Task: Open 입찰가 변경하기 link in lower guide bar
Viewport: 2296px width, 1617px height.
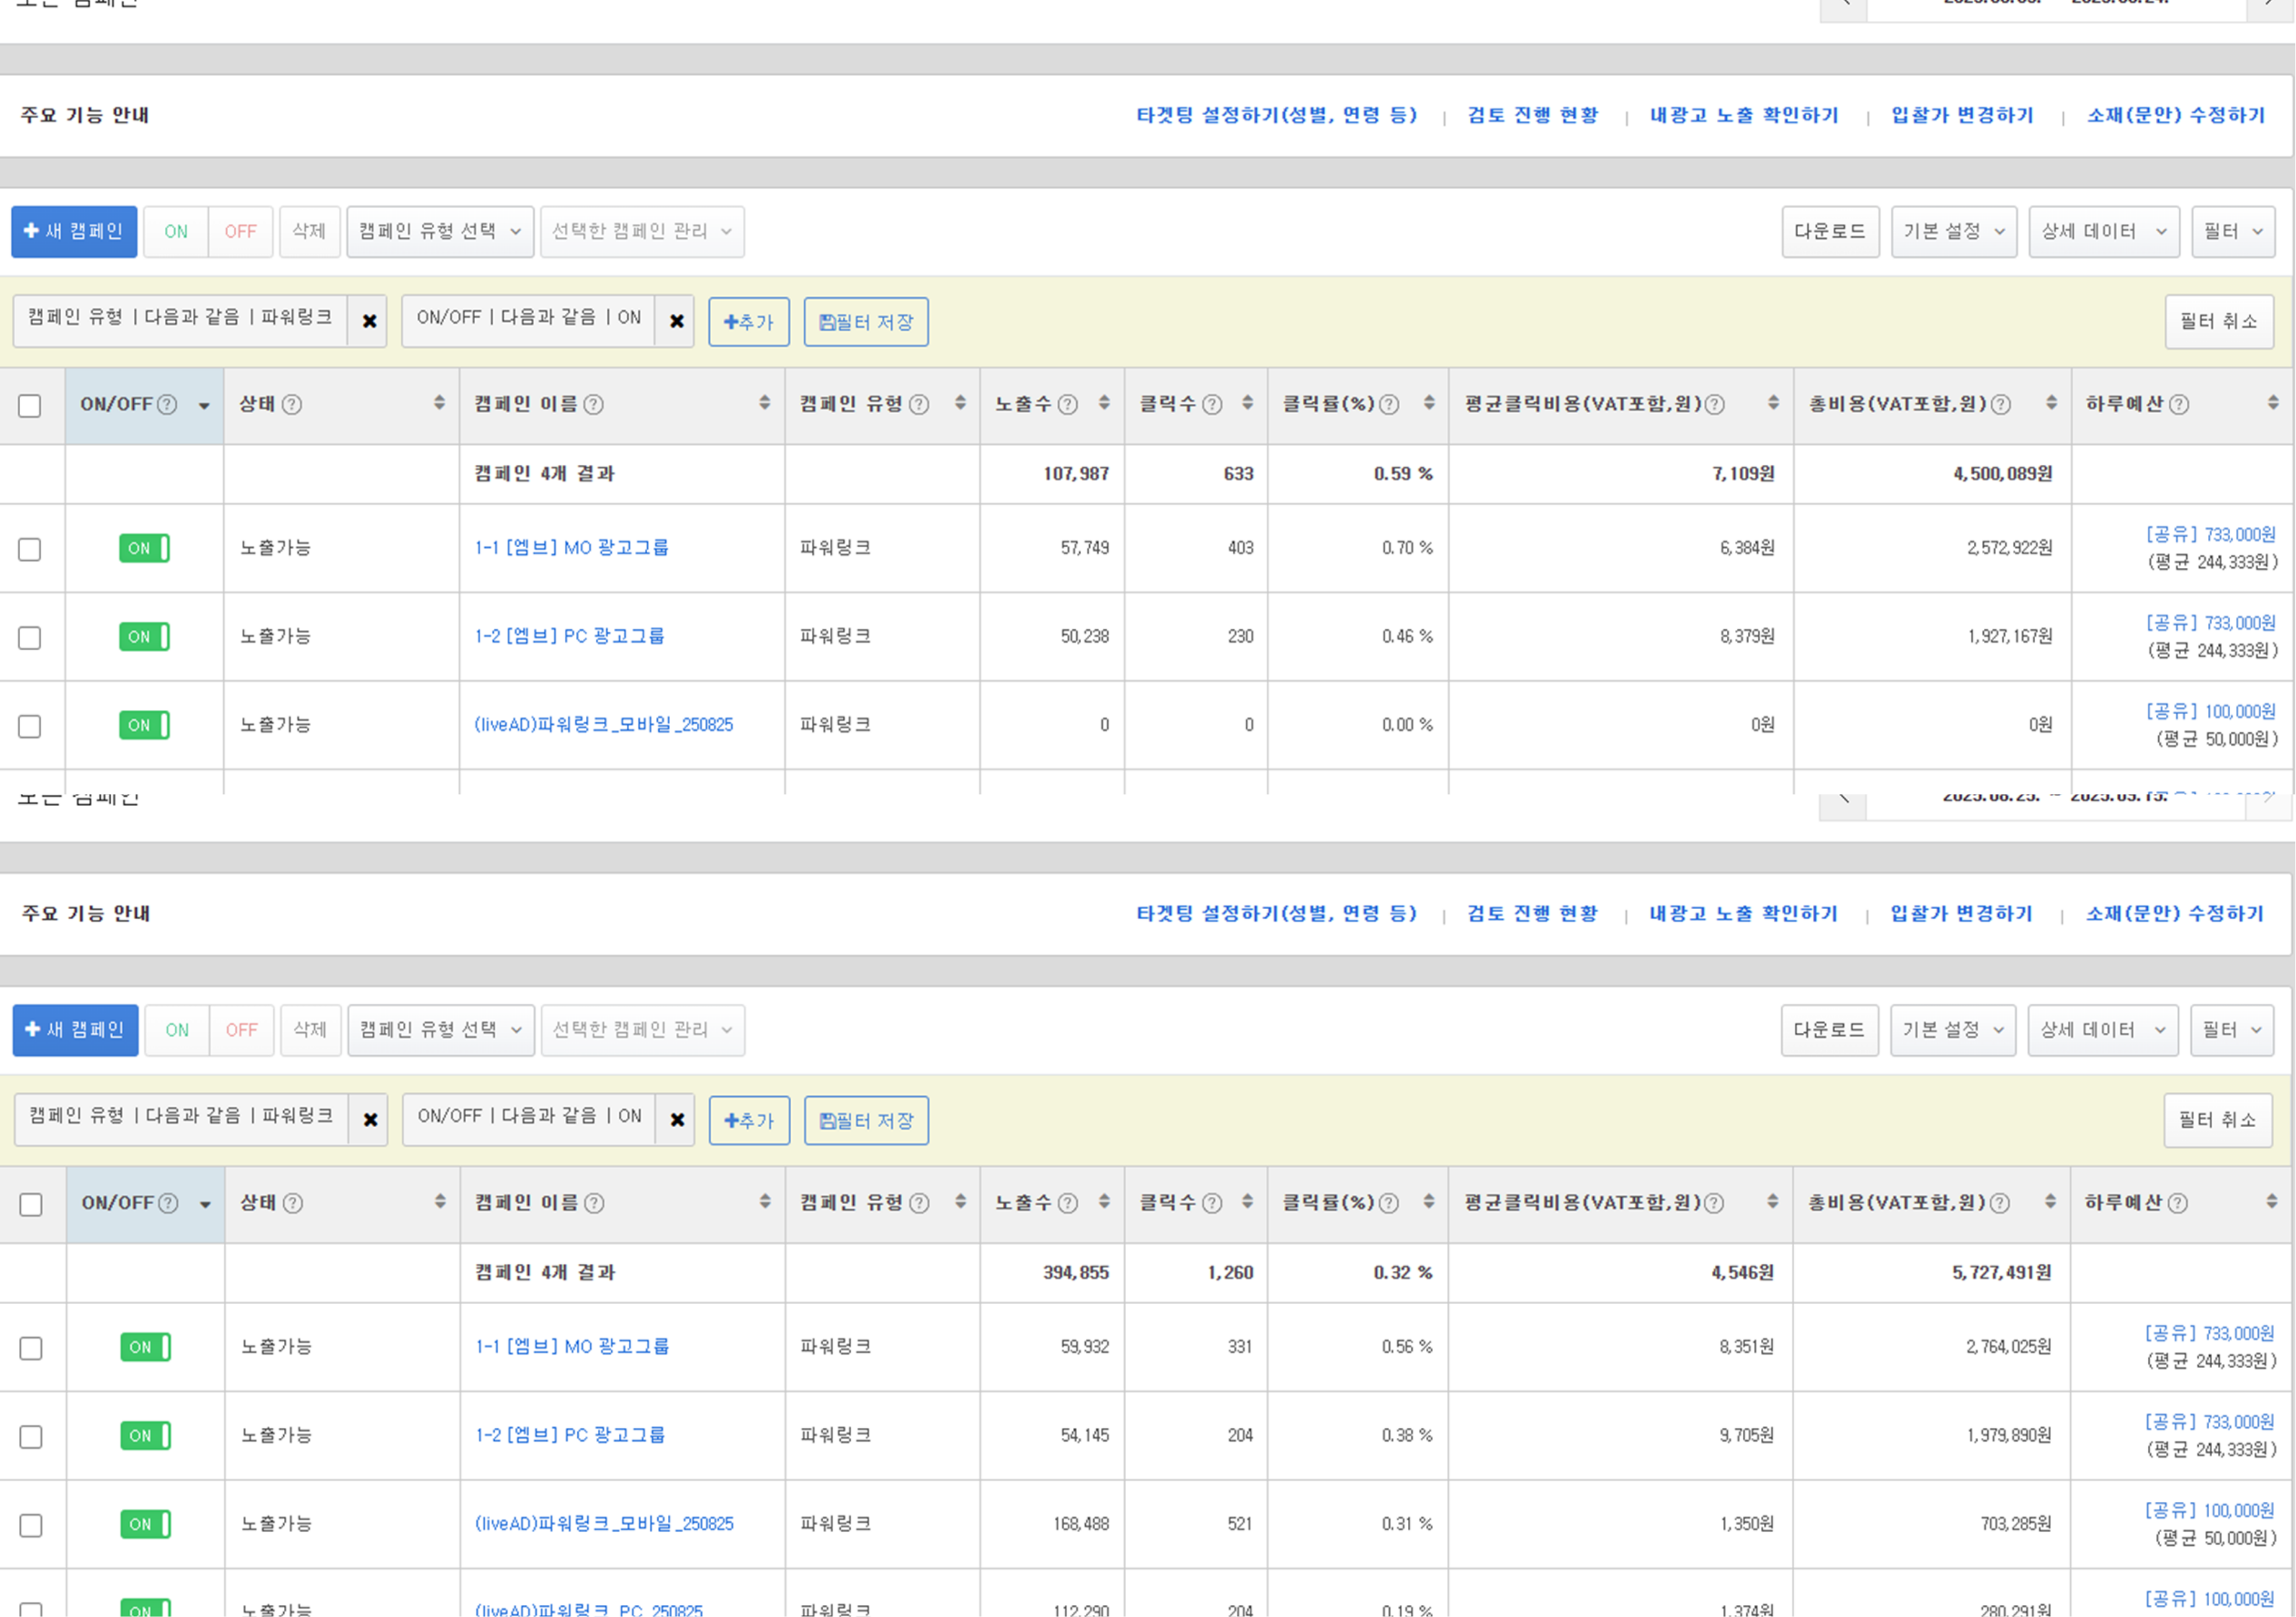Action: (x=1961, y=914)
